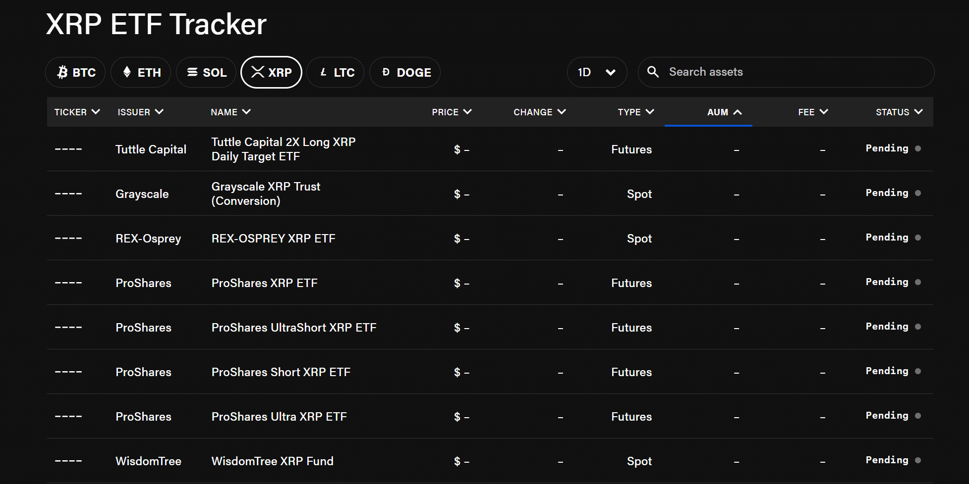969x484 pixels.
Task: Click Futures type in Tuttle Capital row
Action: click(x=631, y=149)
